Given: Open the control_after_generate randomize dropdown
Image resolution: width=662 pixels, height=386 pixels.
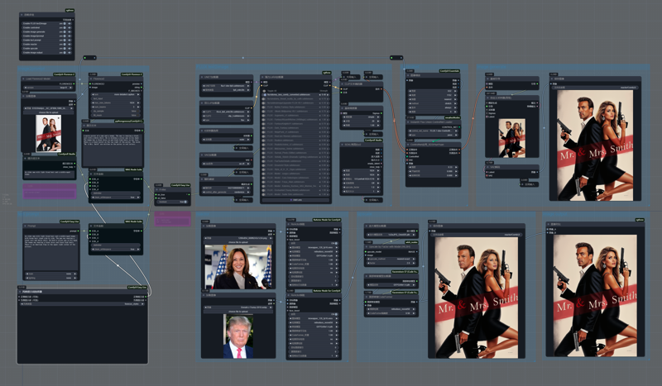Looking at the screenshot, I should (226, 192).
